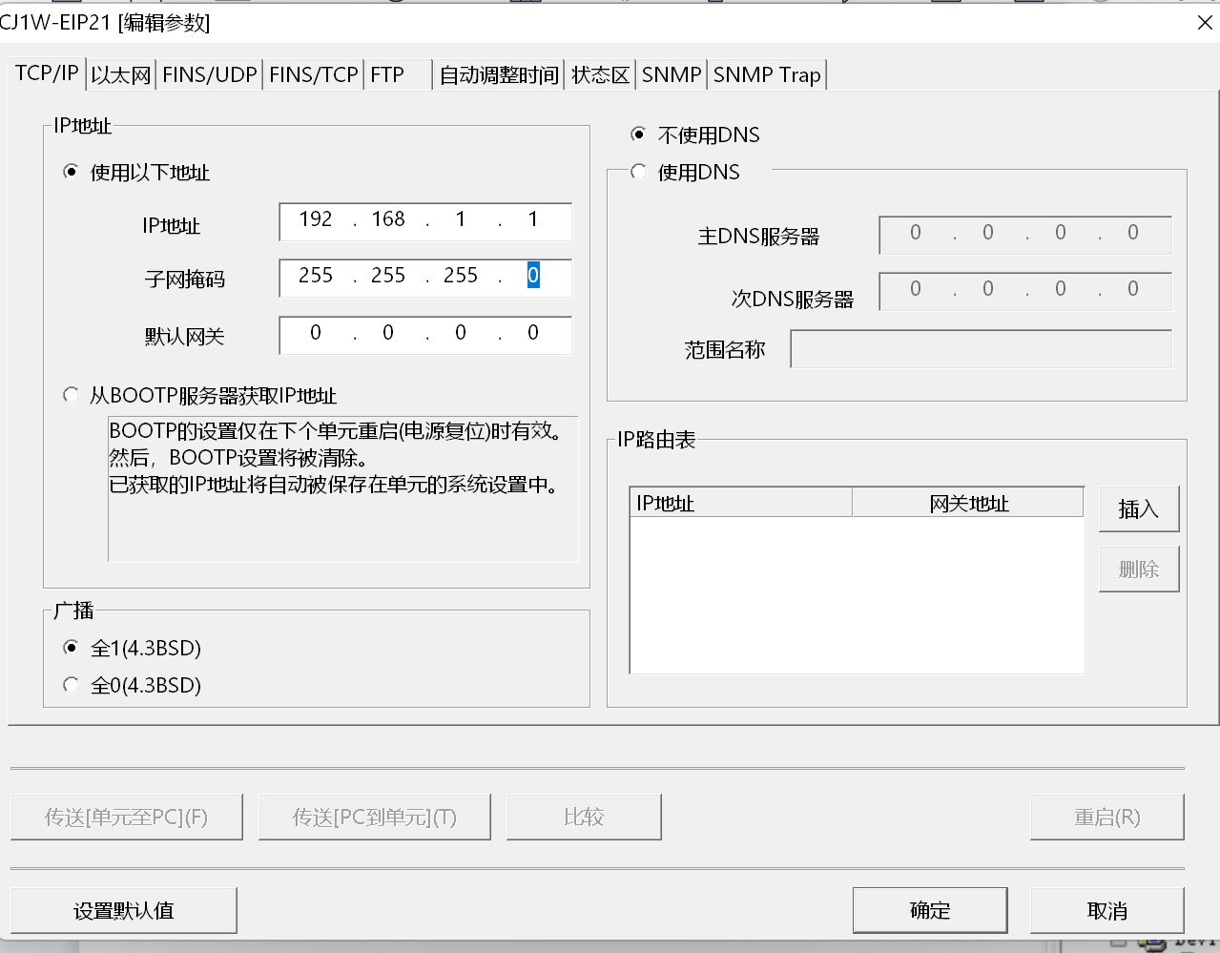Open the FINS/UDP tab
Viewport: 1220px width, 953px height.
tap(210, 75)
